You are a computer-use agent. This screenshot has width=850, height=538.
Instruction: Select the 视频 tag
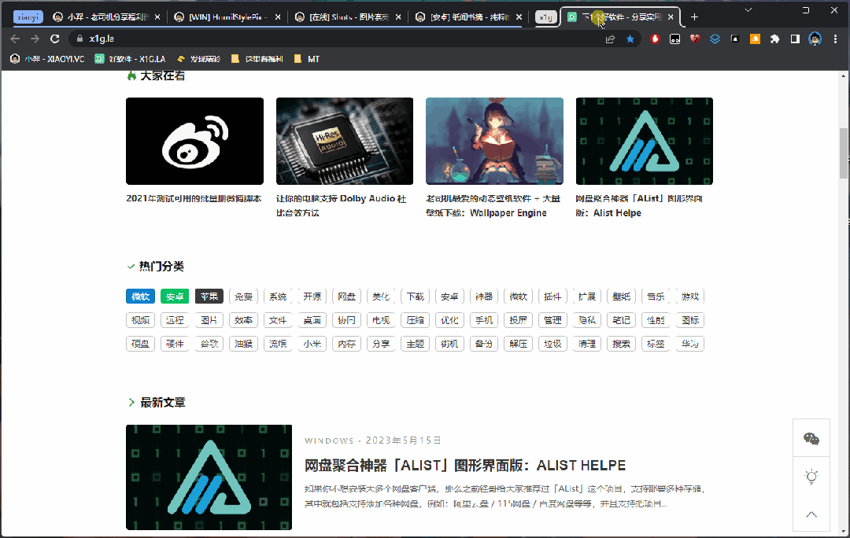pos(140,320)
